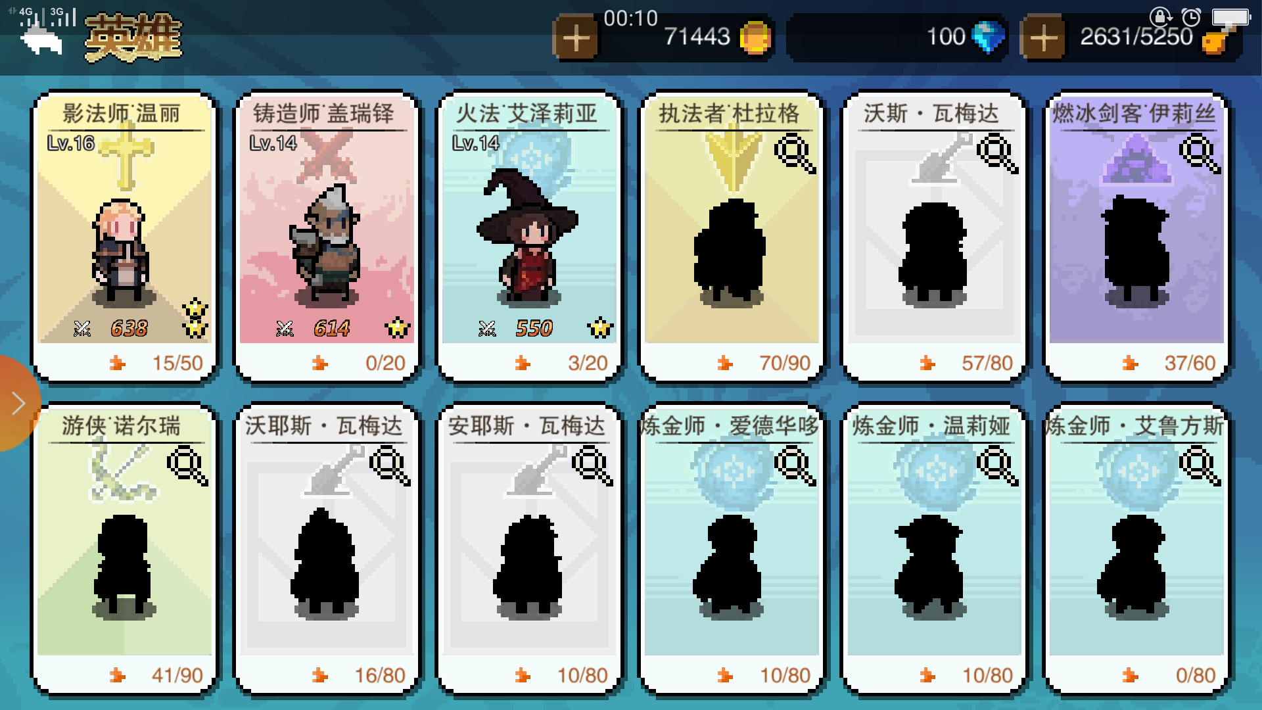Open hero card 铸造师 盖瑞铎

pyautogui.click(x=327, y=237)
